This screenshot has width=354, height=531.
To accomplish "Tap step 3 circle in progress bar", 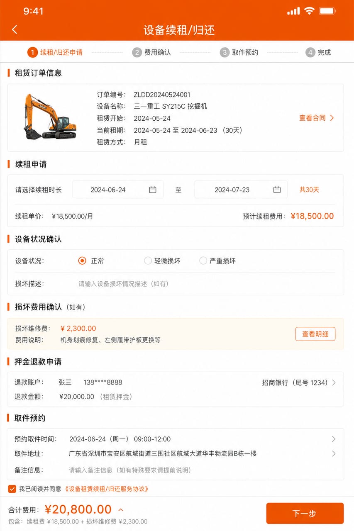I will pyautogui.click(x=225, y=52).
